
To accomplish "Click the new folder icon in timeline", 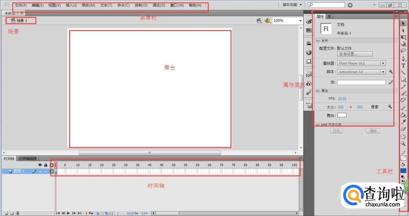I will [x=12, y=213].
